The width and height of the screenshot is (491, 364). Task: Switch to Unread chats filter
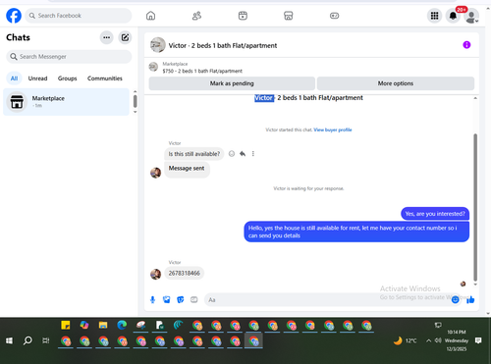pos(37,78)
